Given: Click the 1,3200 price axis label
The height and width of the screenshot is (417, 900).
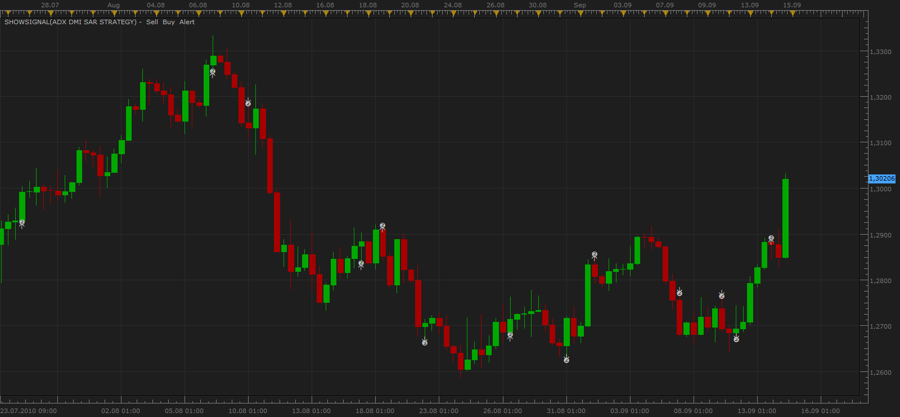Looking at the screenshot, I should [880, 97].
